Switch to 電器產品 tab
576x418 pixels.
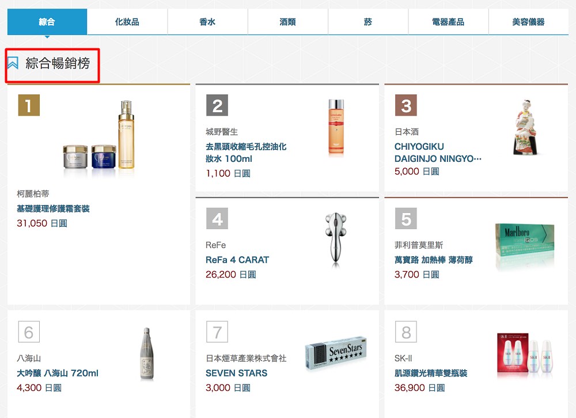pyautogui.click(x=448, y=22)
